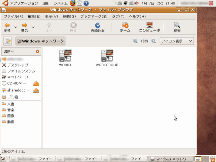This screenshot has height=162, width=216.
Task: Switch to Windows ネットワーク taskbar window
Action: click(170, 159)
